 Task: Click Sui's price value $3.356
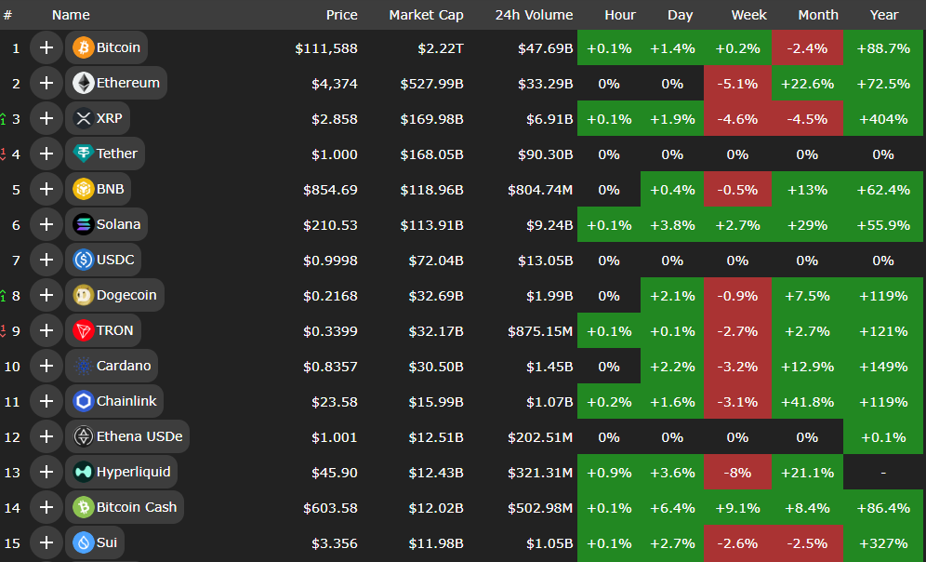pyautogui.click(x=330, y=542)
